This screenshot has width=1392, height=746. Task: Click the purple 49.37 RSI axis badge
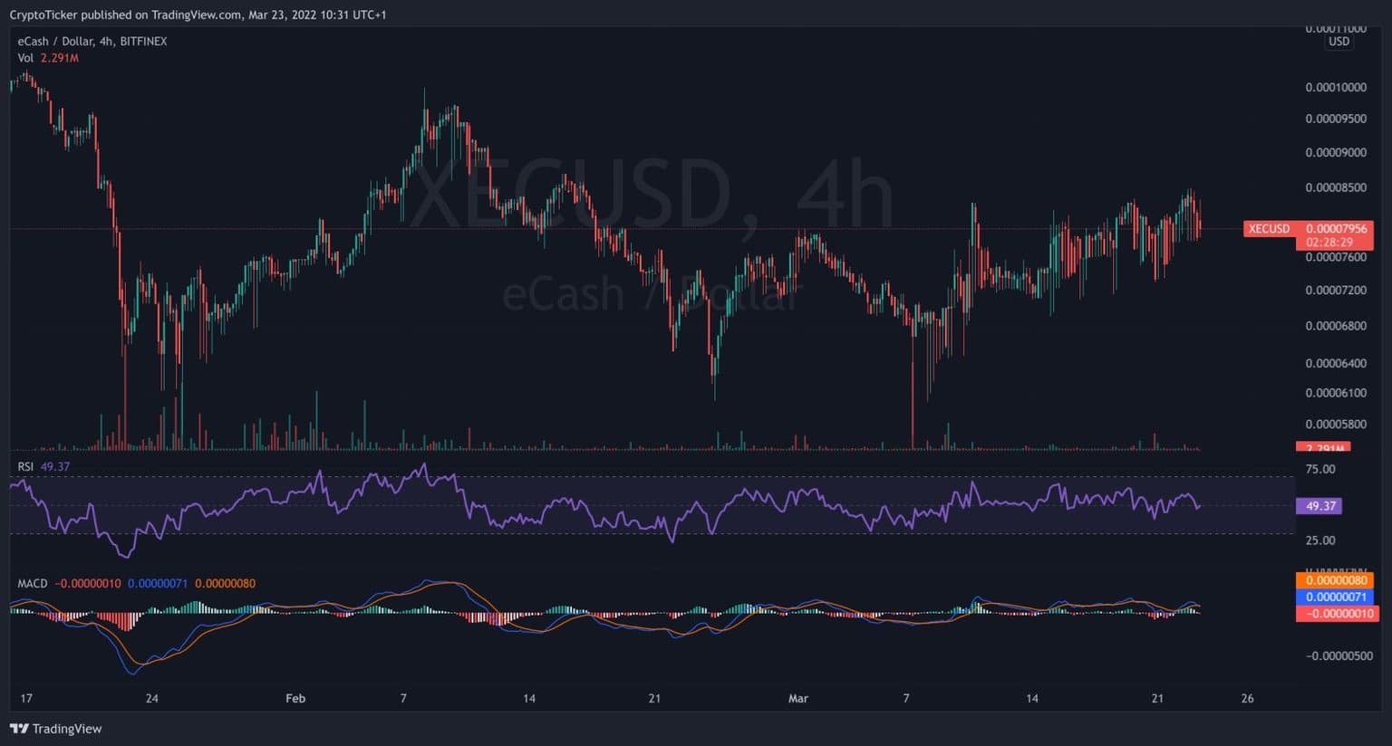pos(1320,506)
